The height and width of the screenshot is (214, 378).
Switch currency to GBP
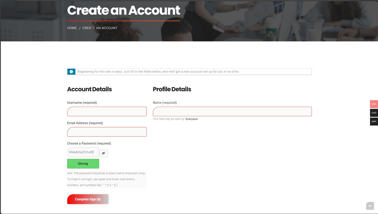point(374,121)
